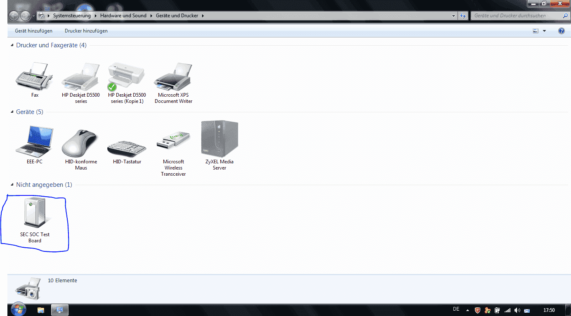The image size is (571, 316).
Task: Click the address bar printer location icon
Action: 42,16
